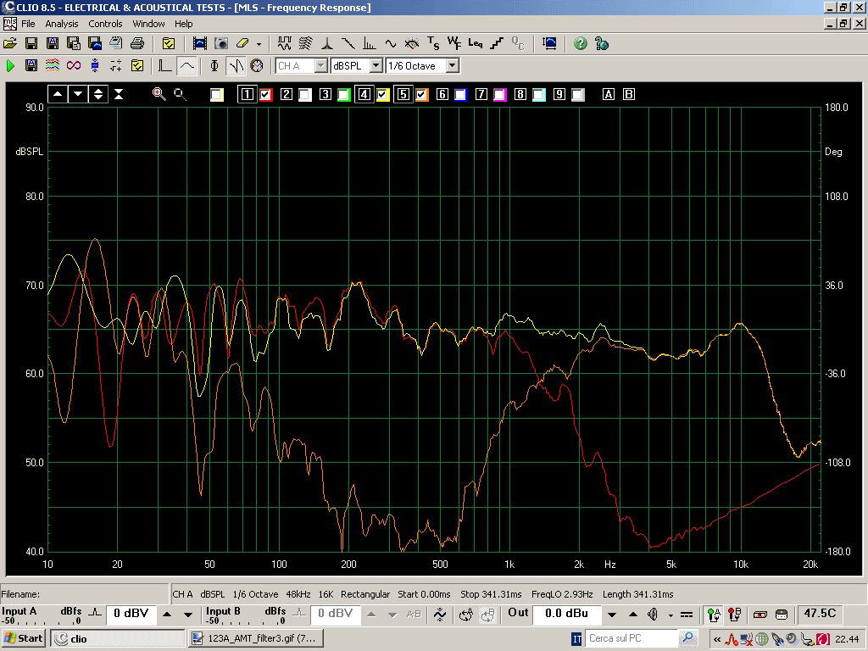
Task: Open the Leq analysis tool
Action: coord(475,43)
